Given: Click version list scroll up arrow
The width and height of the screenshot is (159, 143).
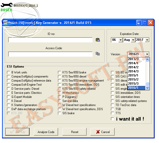Looking at the screenshot, I should coord(147,59).
